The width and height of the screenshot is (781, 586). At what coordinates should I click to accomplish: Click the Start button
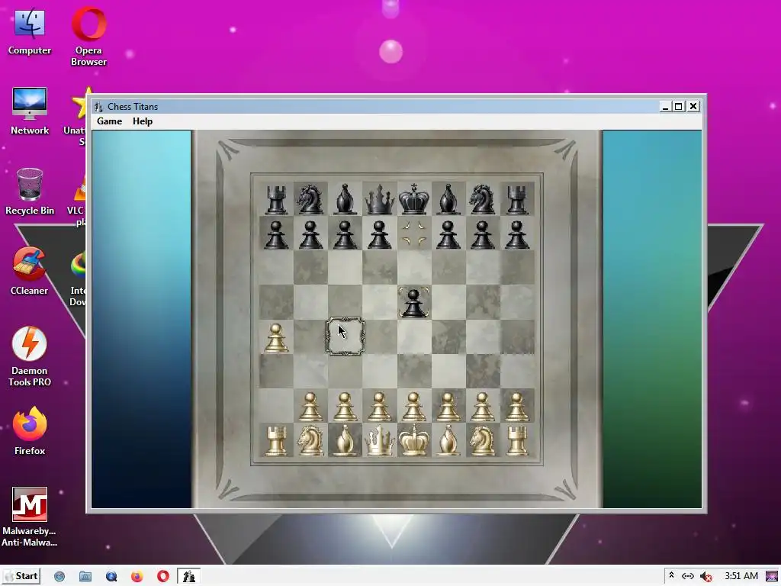tap(21, 576)
